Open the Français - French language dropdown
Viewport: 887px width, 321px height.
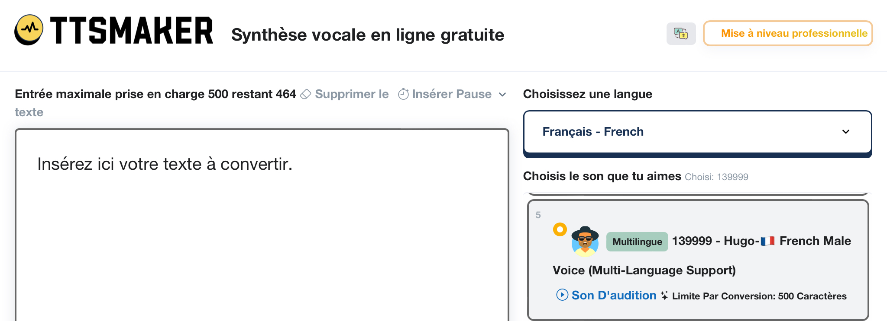697,132
